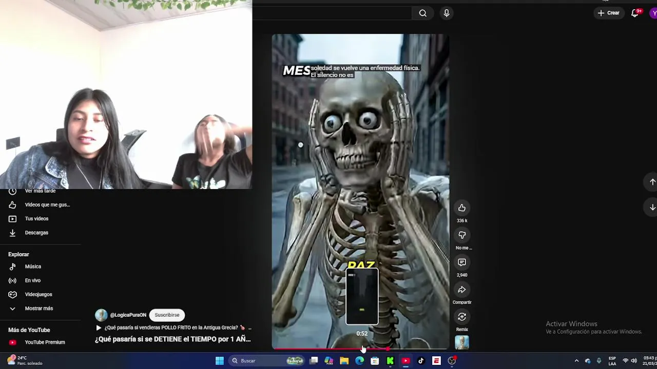
Task: Open Microsoft Store from the taskbar
Action: click(x=375, y=361)
